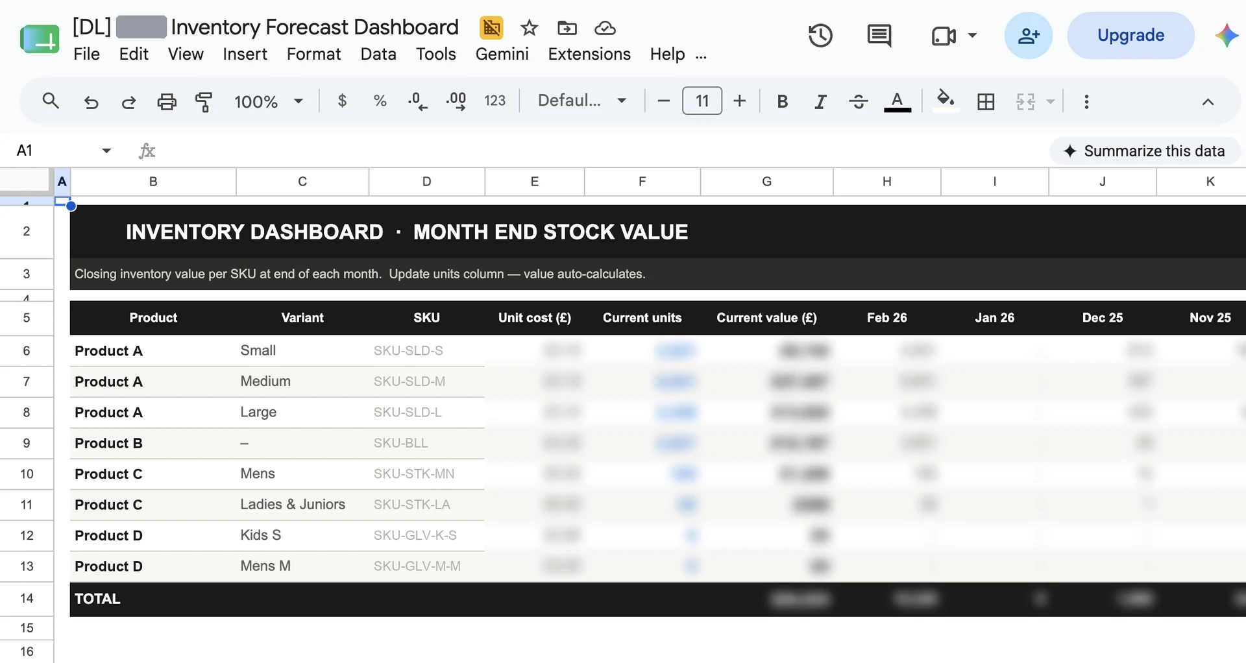Select the Ladies & Juniors variant cell
Image resolution: width=1246 pixels, height=663 pixels.
pyautogui.click(x=302, y=505)
